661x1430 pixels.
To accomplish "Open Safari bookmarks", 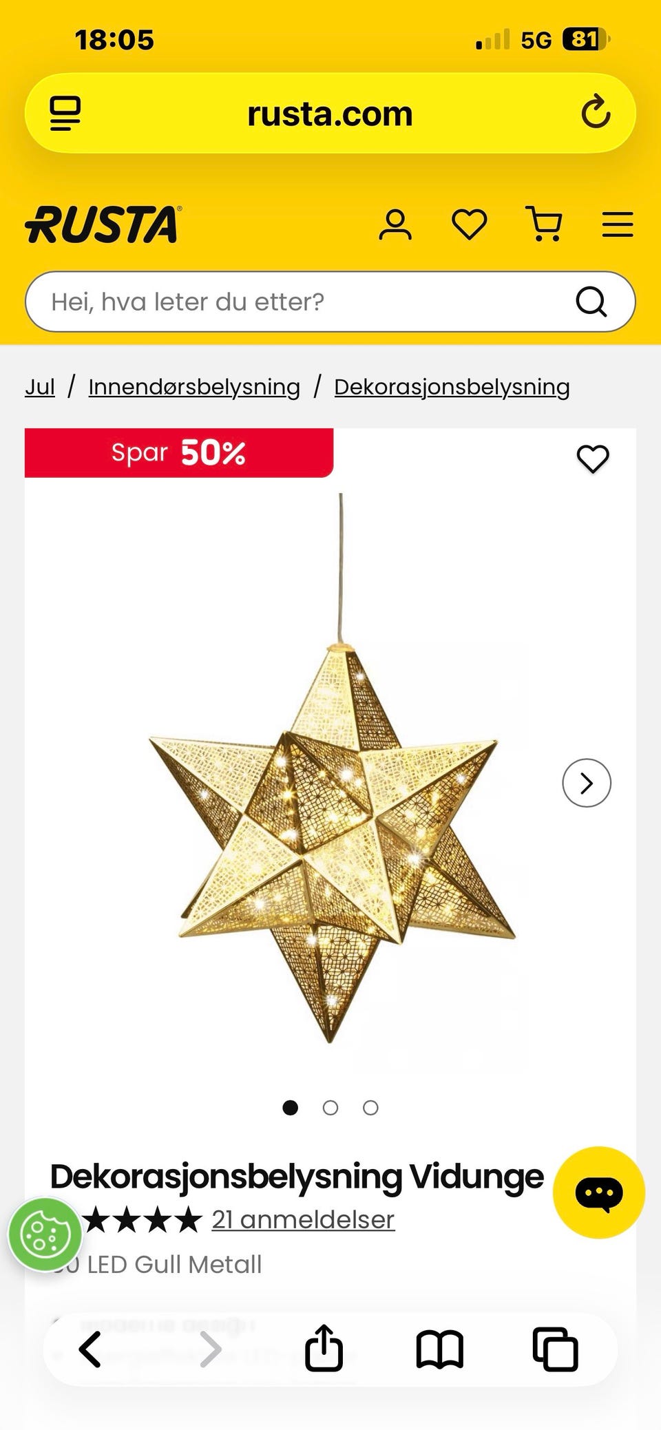I will pyautogui.click(x=440, y=1349).
